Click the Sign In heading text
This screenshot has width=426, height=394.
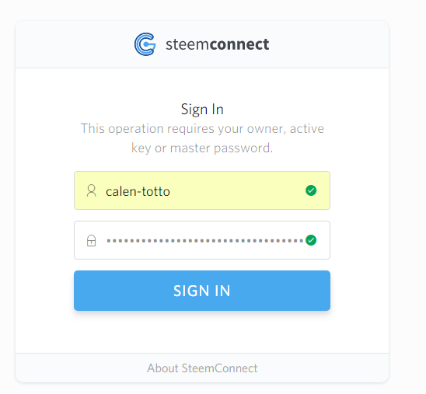coord(202,110)
